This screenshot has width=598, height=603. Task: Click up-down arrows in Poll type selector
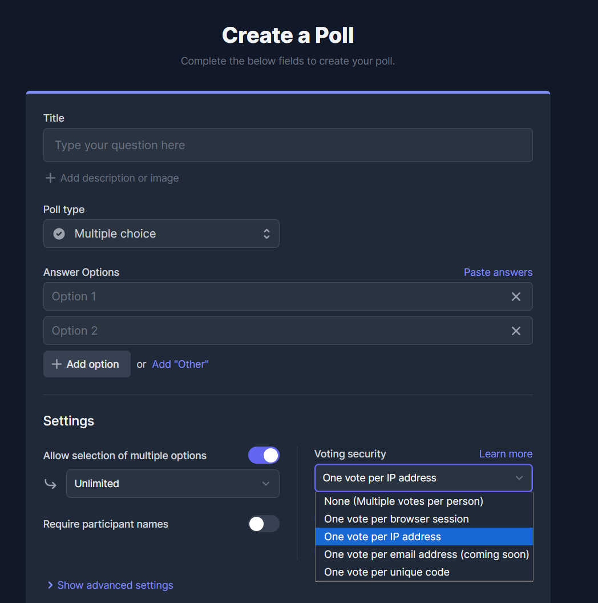(x=266, y=234)
